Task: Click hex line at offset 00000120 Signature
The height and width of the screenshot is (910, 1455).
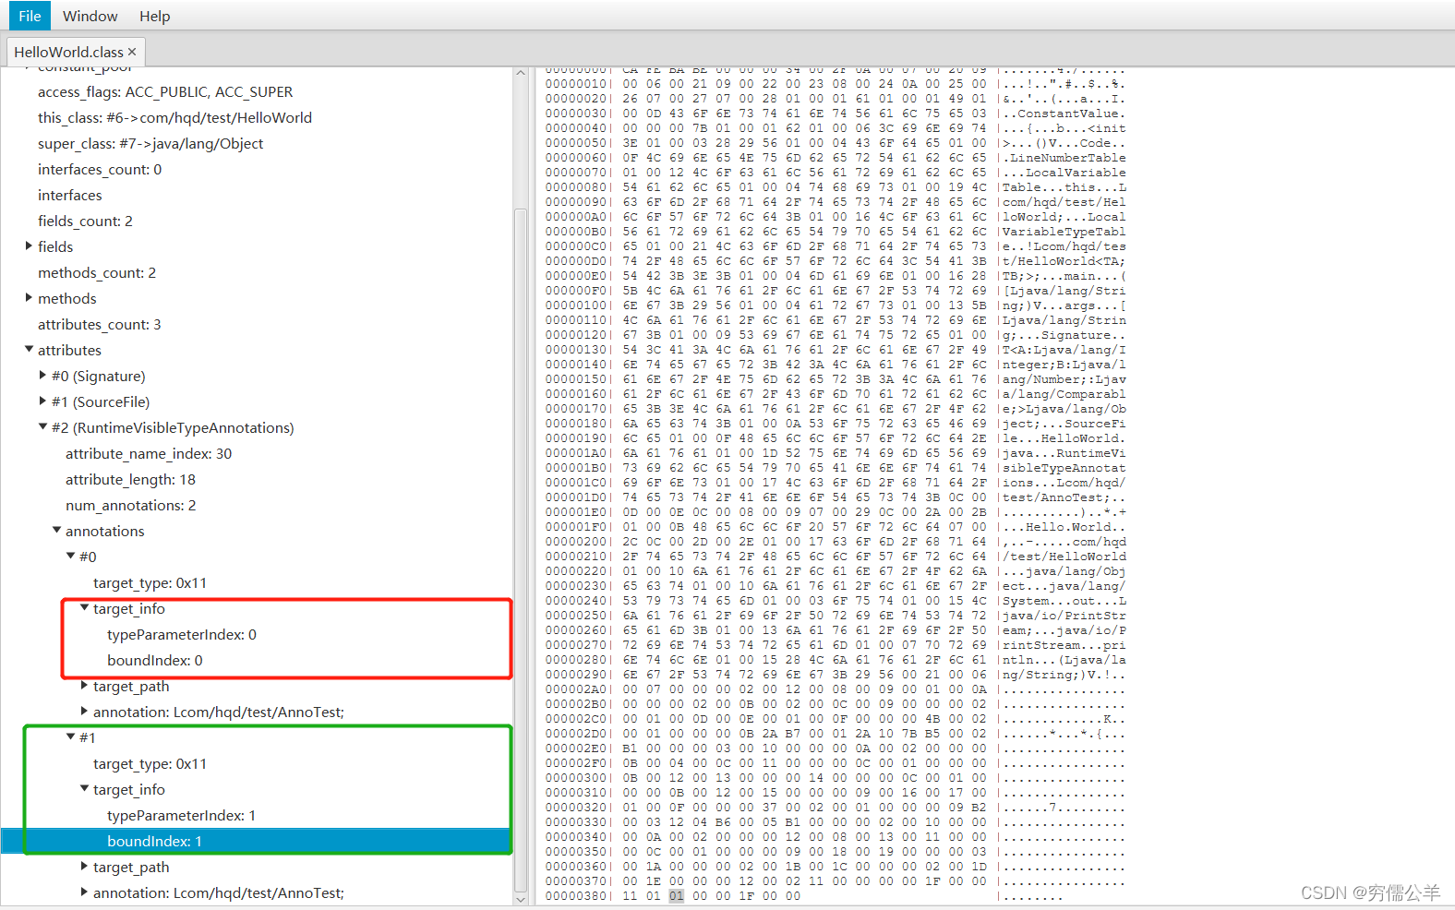Action: (835, 335)
